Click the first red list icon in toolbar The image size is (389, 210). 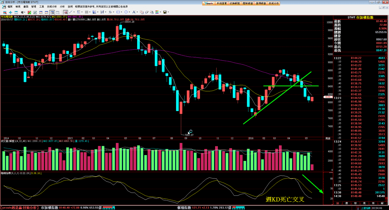coord(4,12)
